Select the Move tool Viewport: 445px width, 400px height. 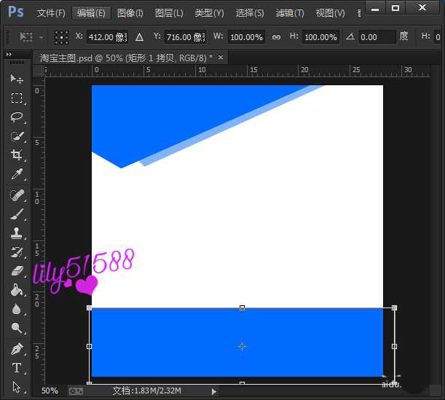(x=16, y=79)
